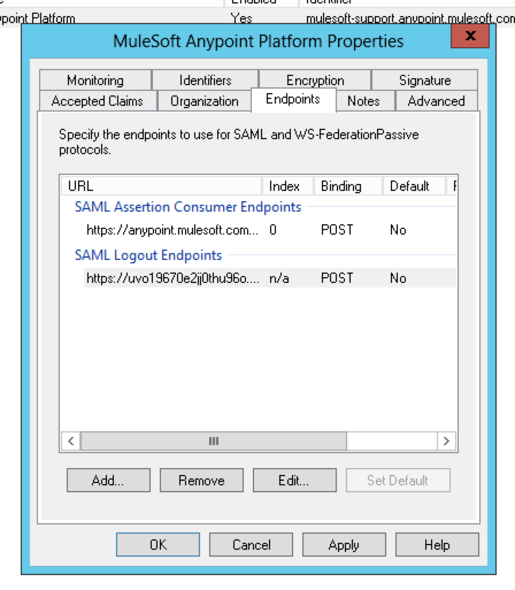Confirm changes with the OK button

[x=157, y=544]
